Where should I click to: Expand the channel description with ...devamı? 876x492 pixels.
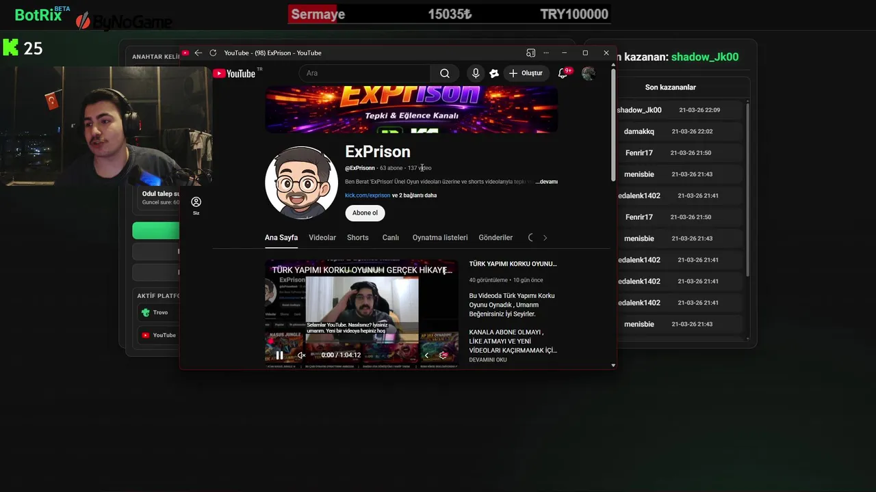tap(546, 182)
